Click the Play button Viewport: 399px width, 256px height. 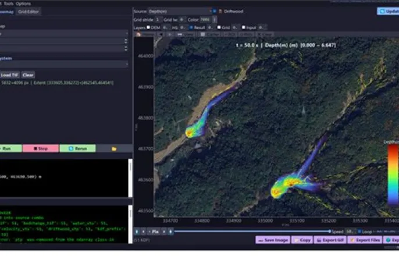(x=154, y=232)
